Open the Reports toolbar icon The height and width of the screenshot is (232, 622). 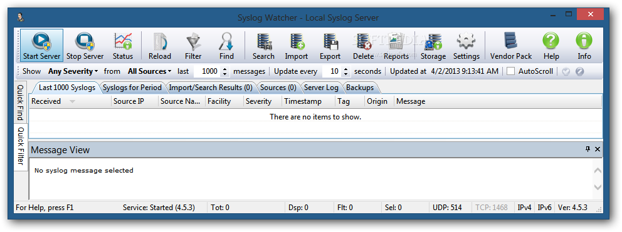pos(396,41)
